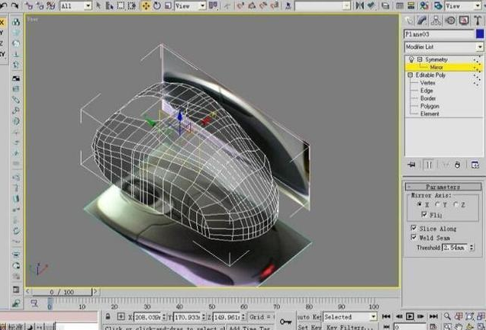
Task: Click the Undo arrow icon
Action: point(4,5)
